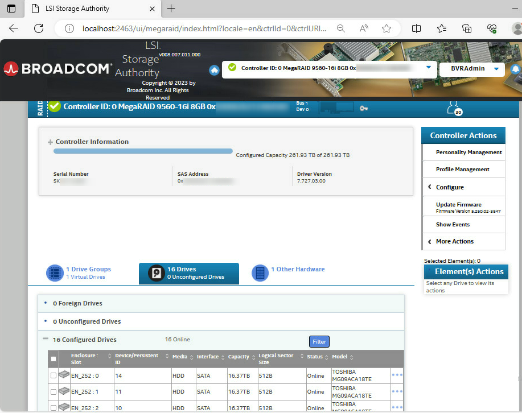Click the Filter button
This screenshot has height=413, width=522.
tap(319, 342)
